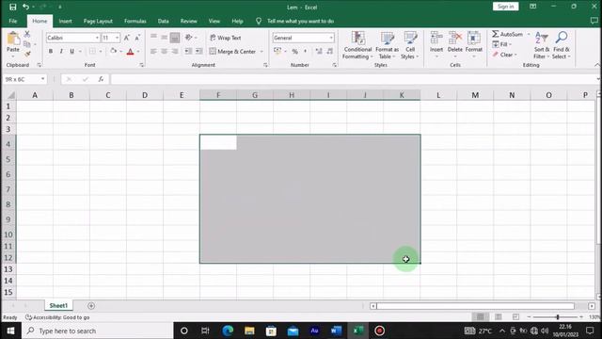Viewport: 602px width, 339px height.
Task: Open Format as Table gallery
Action: click(387, 45)
